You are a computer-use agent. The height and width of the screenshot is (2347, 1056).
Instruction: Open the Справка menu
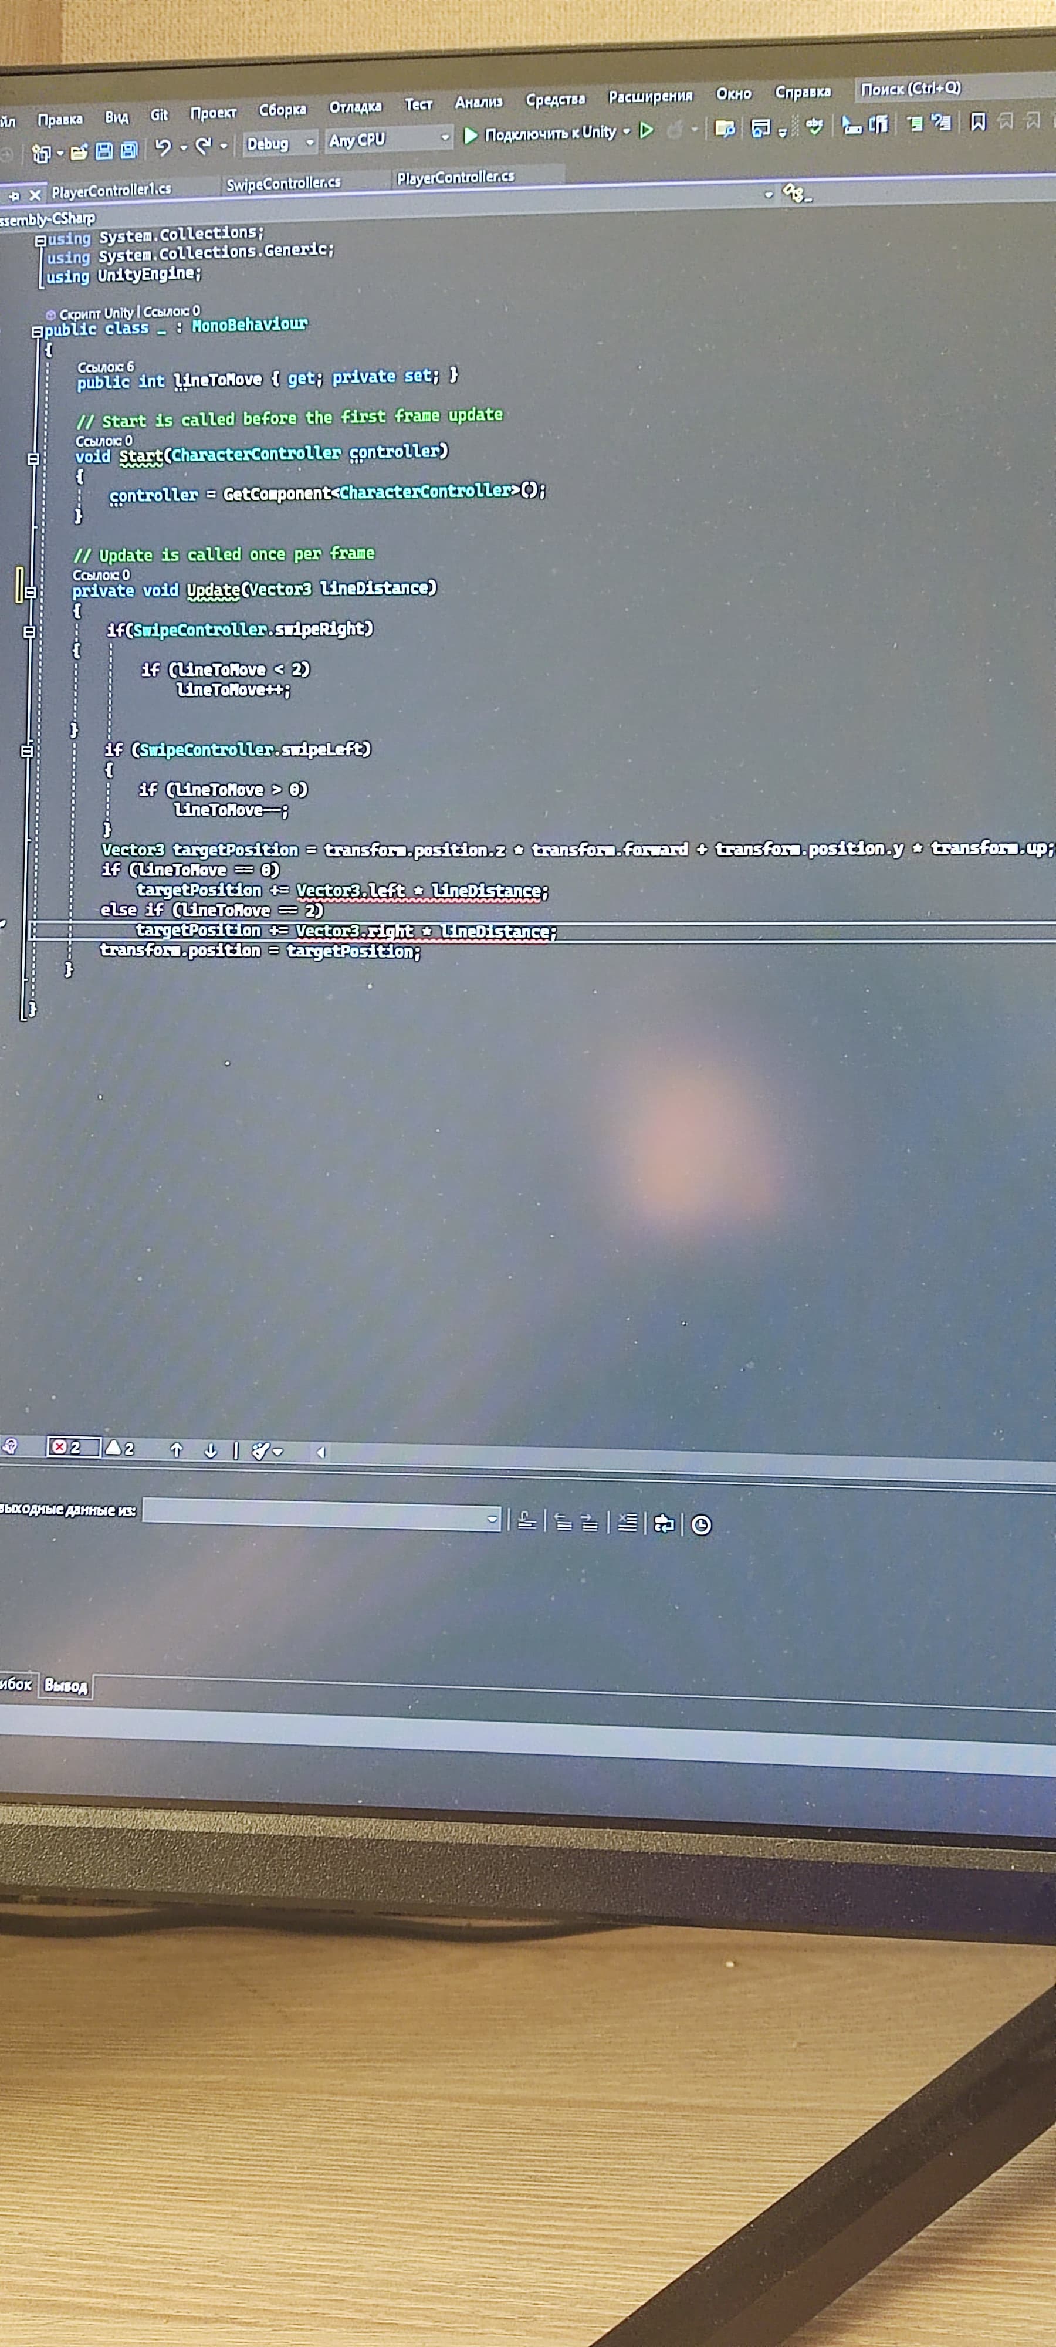coord(803,91)
